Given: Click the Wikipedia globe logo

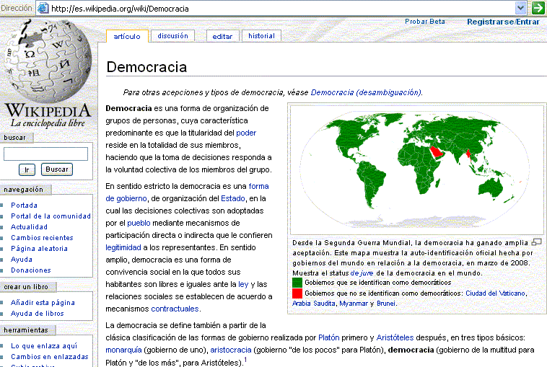Looking at the screenshot, I should tap(48, 61).
